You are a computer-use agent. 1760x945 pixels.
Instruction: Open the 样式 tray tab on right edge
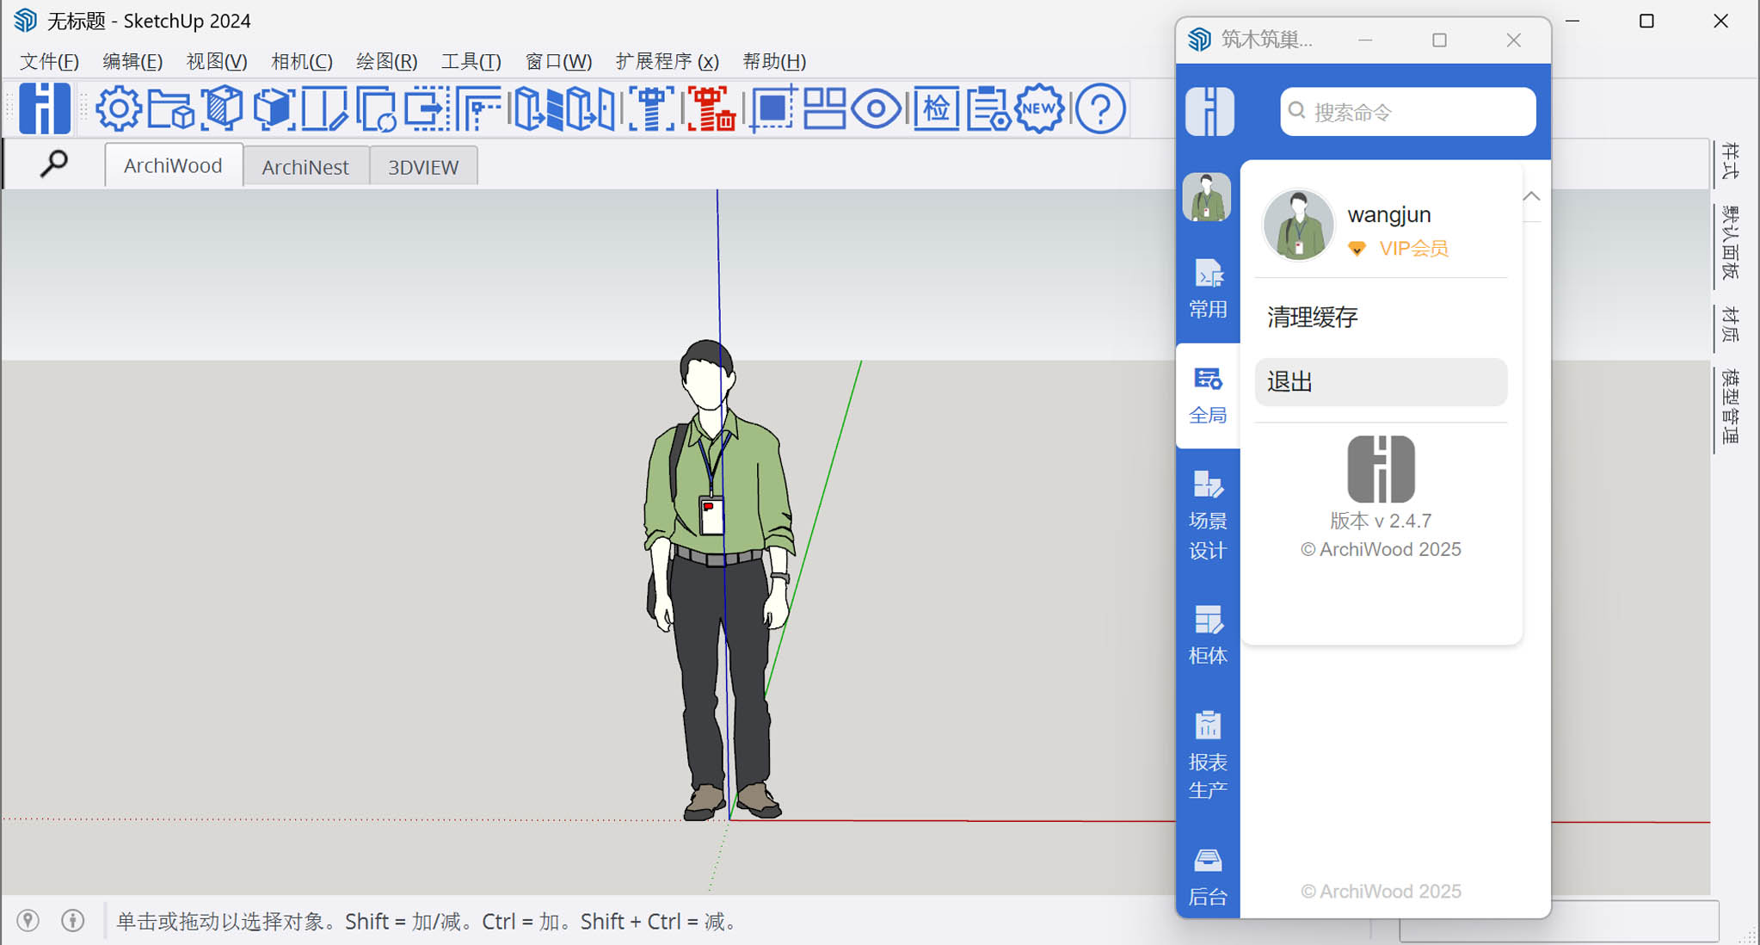(1731, 163)
